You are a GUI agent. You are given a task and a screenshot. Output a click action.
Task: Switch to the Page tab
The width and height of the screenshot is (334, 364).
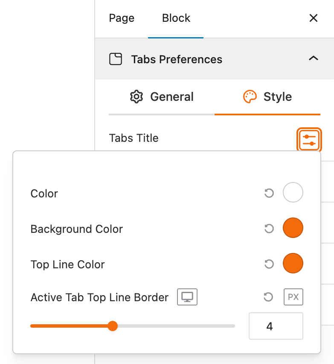click(x=122, y=18)
